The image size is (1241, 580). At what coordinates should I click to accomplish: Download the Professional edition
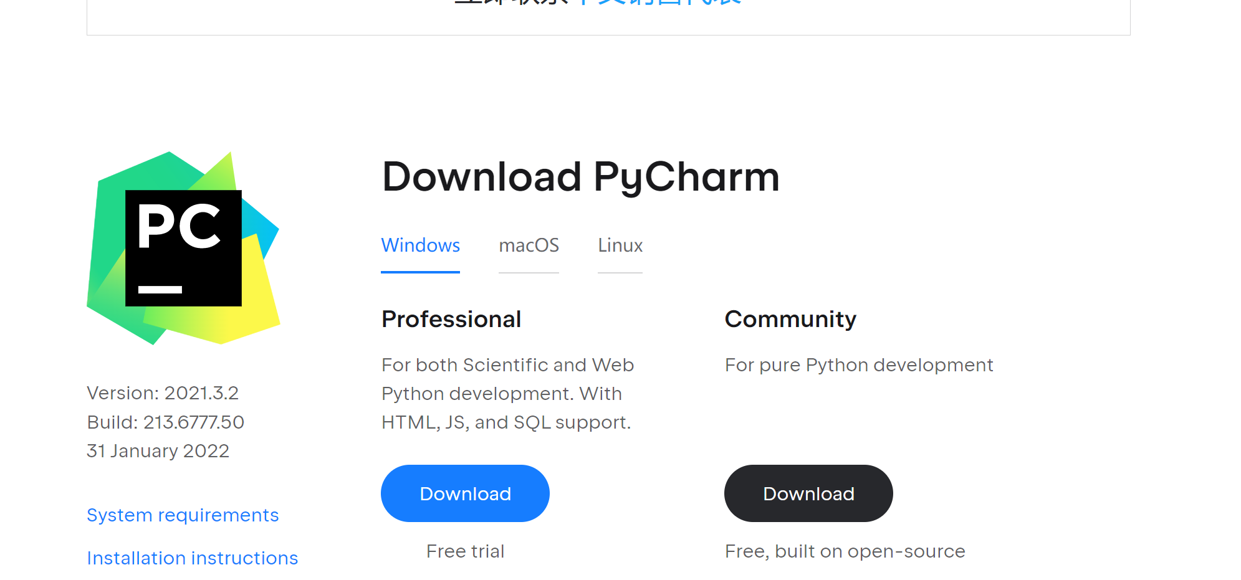point(465,493)
